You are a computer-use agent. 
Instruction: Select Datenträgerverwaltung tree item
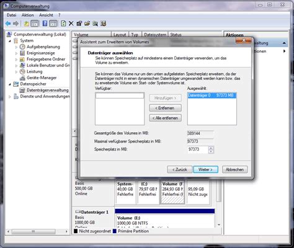click(x=47, y=90)
